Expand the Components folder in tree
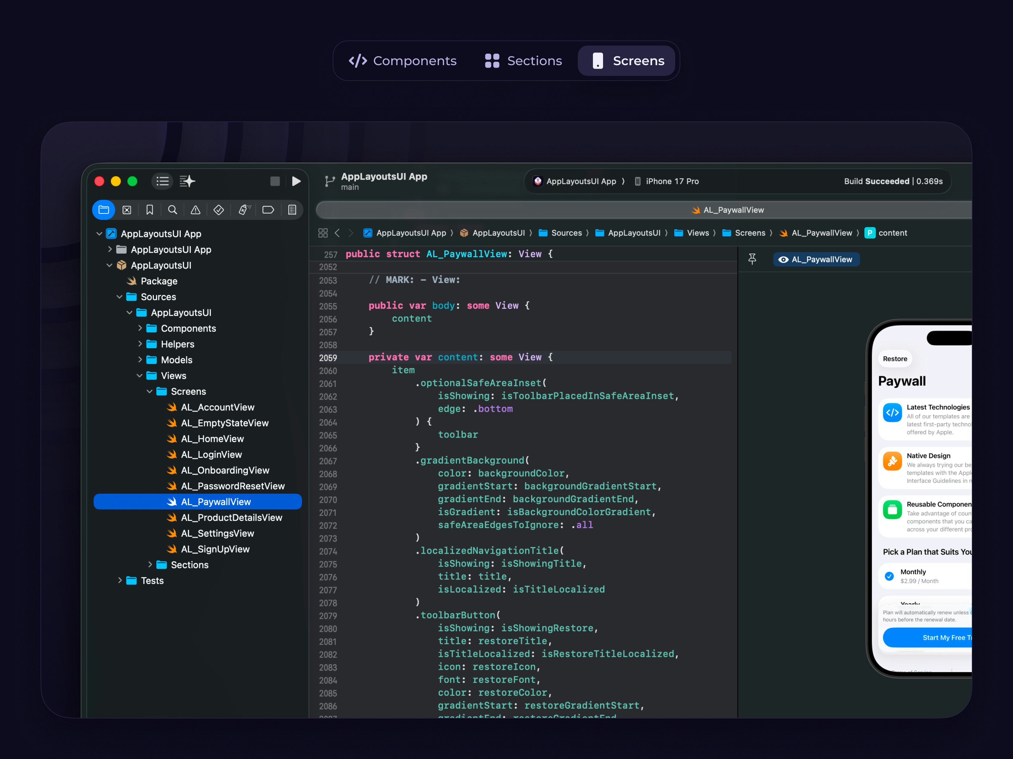The width and height of the screenshot is (1013, 759). pos(140,329)
